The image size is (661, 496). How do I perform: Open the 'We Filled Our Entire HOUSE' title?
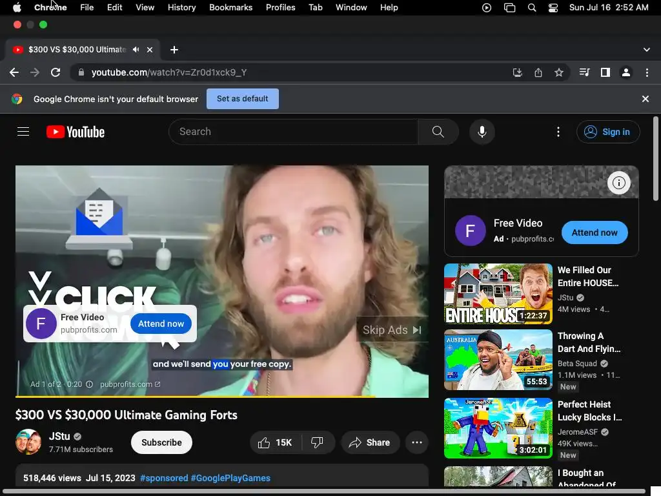(588, 276)
